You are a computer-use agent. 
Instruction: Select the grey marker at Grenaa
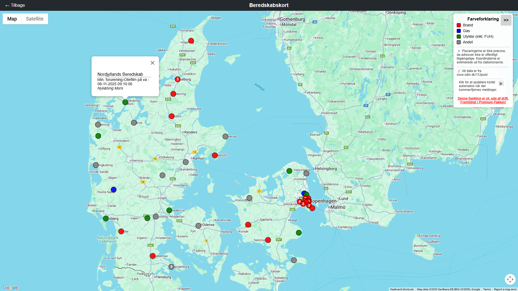pyautogui.click(x=225, y=136)
